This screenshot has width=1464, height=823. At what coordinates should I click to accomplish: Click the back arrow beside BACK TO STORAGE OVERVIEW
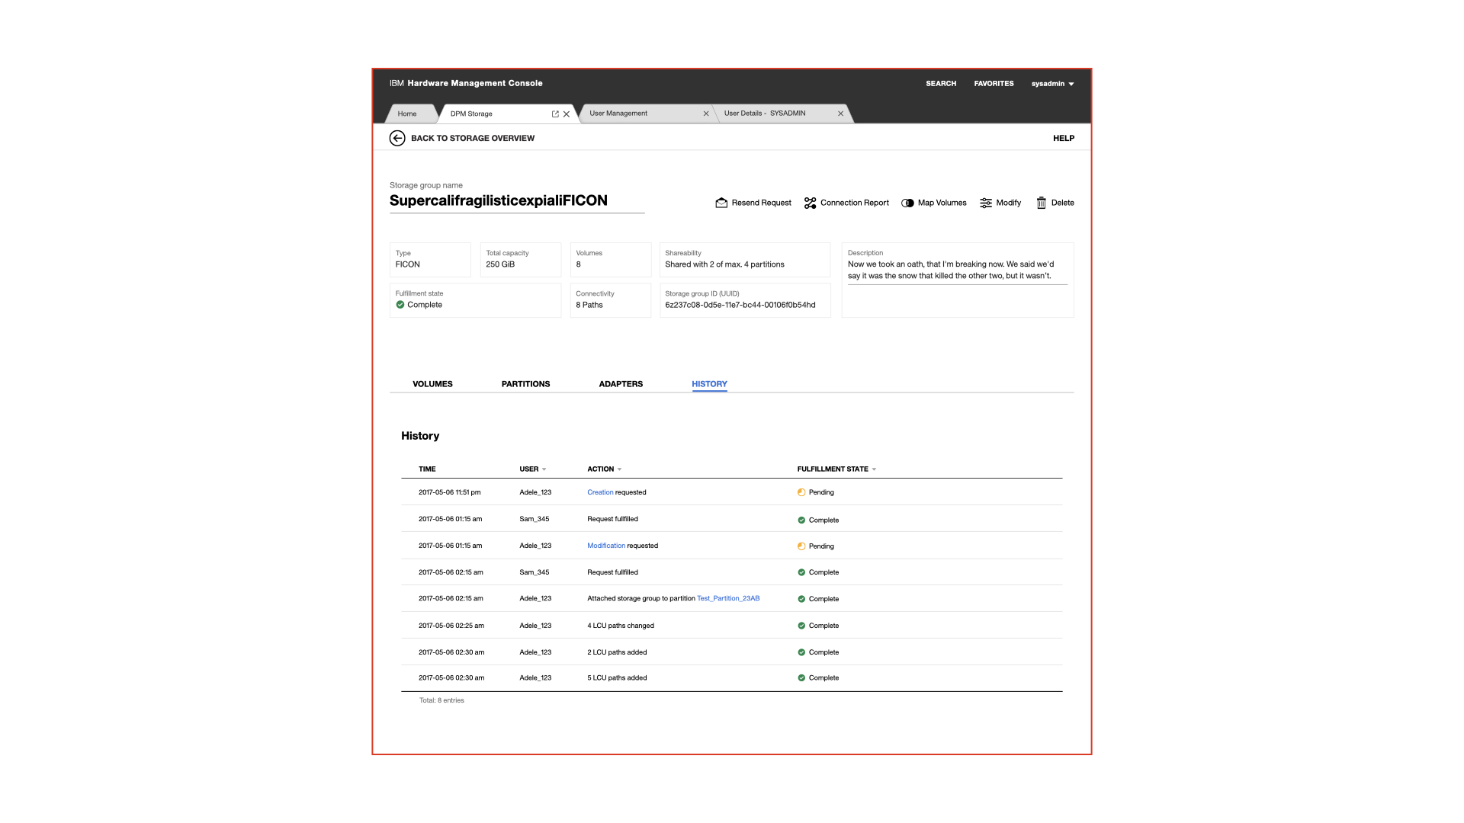(x=397, y=138)
